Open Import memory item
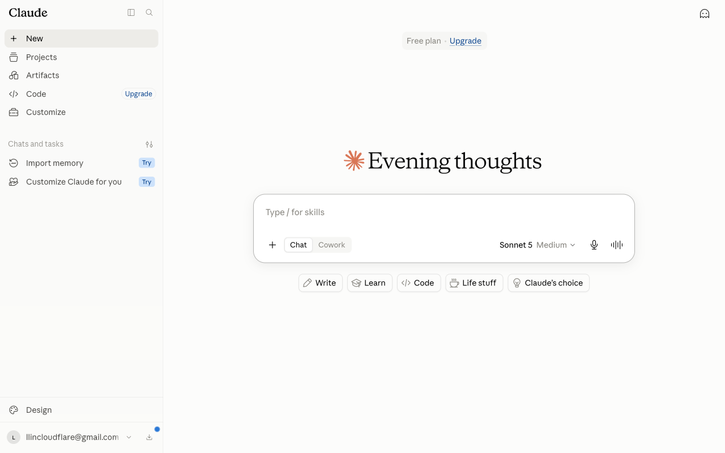This screenshot has height=453, width=725. [x=82, y=163]
